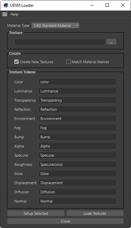Screen dimensions: 131x228
Task: Click the Roughness field containing Specularcolor
Action: tap(77, 164)
